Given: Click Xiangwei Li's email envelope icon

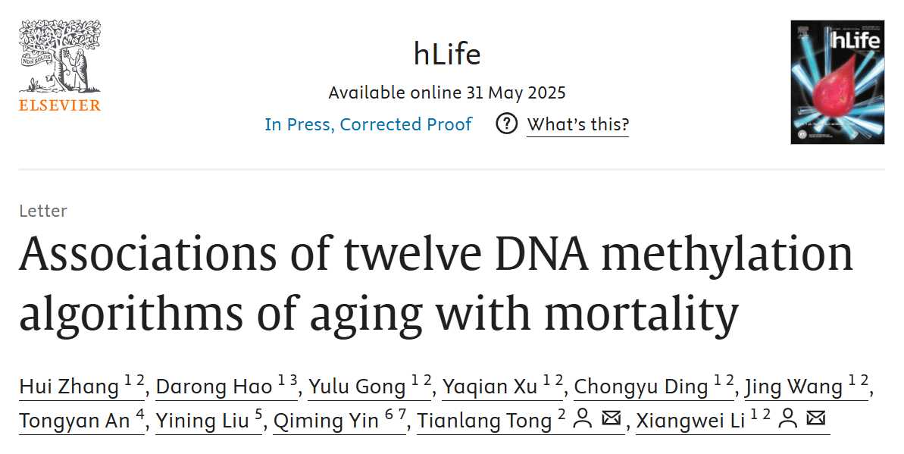Looking at the screenshot, I should click(x=816, y=420).
